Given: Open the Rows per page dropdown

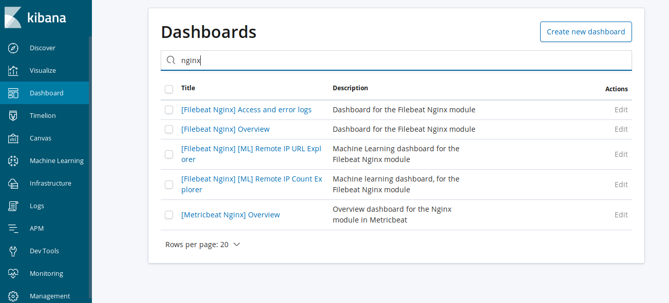Looking at the screenshot, I should [203, 245].
